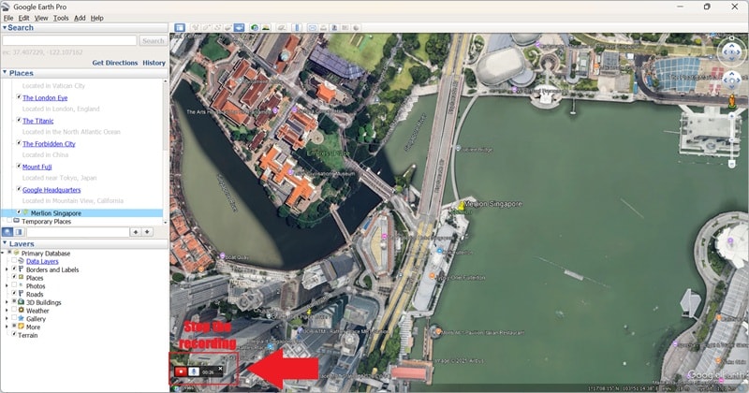Toggle the Mount Fuji checkbox
Image resolution: width=749 pixels, height=393 pixels.
19,167
